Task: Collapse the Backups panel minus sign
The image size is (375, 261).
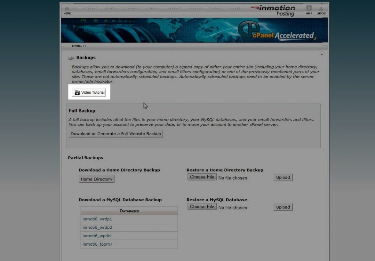Action: 322,55
